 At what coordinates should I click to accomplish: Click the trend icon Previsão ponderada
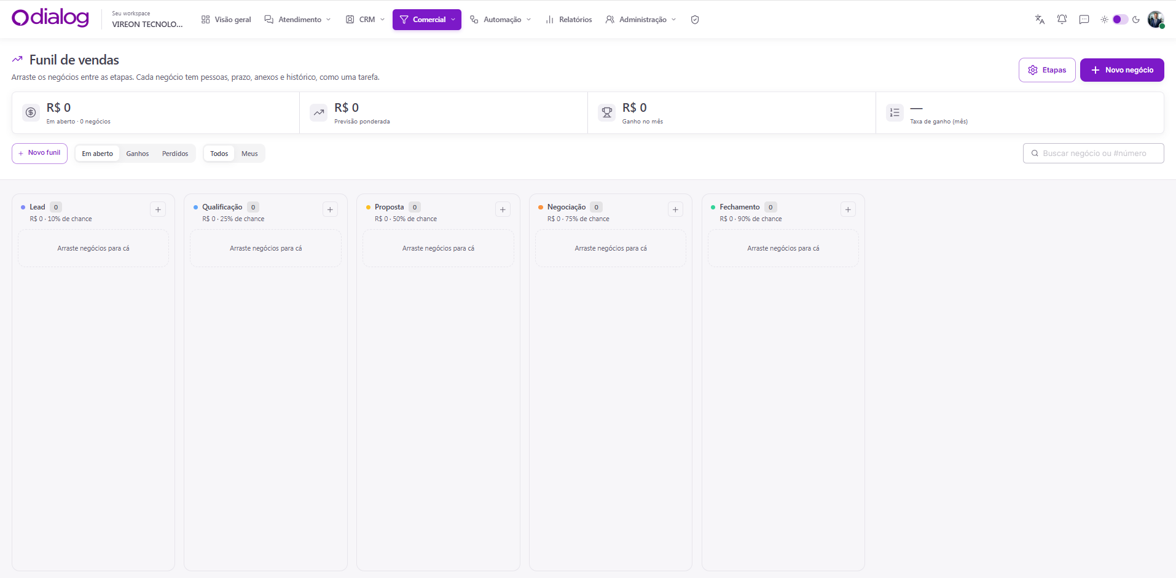point(319,112)
